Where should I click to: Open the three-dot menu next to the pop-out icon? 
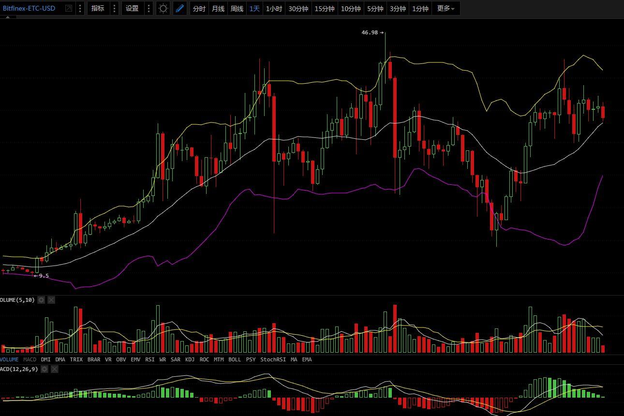(80, 8)
